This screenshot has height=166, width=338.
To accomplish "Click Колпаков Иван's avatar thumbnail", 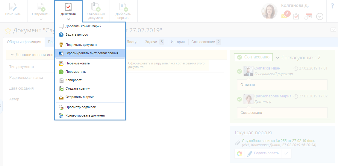I will pyautogui.click(x=248, y=71).
